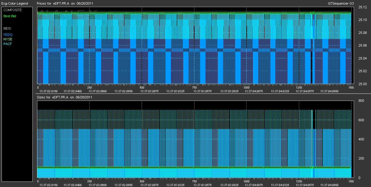Click the 25.06 price axis label
This screenshot has width=371, height=187.
pyautogui.click(x=363, y=46)
